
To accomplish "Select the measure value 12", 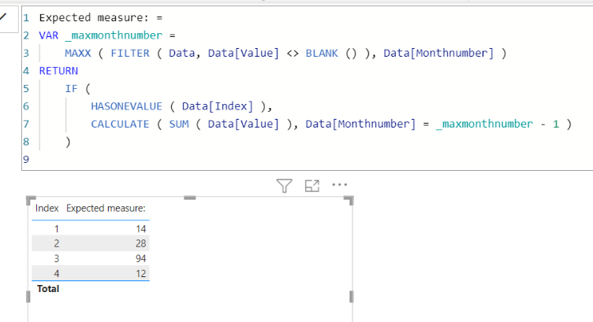I will click(140, 273).
